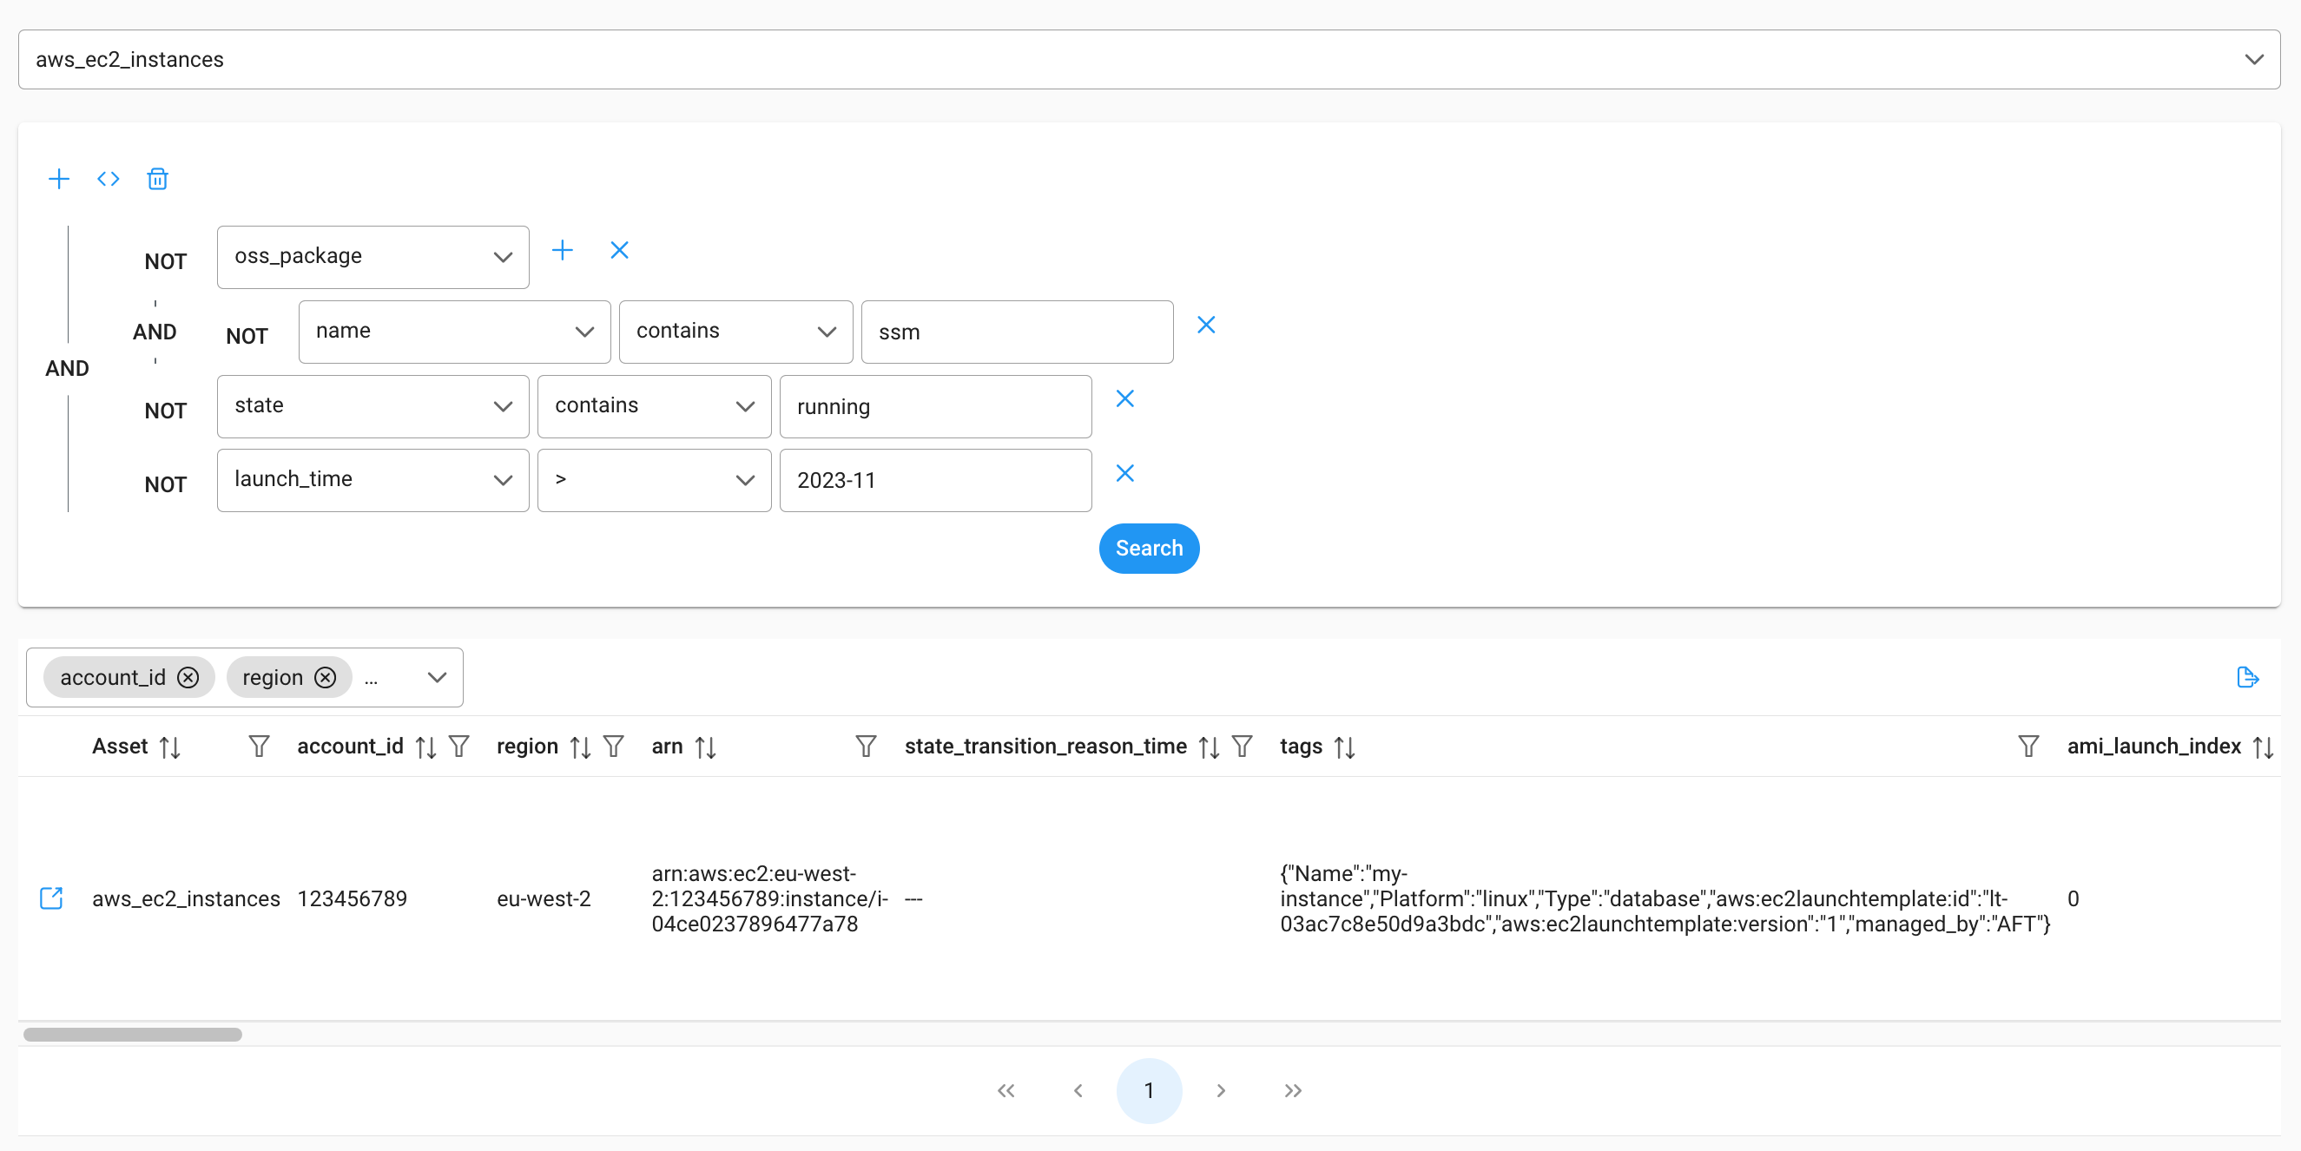Toggle the outer AND operator
The image size is (2301, 1151).
tap(67, 368)
